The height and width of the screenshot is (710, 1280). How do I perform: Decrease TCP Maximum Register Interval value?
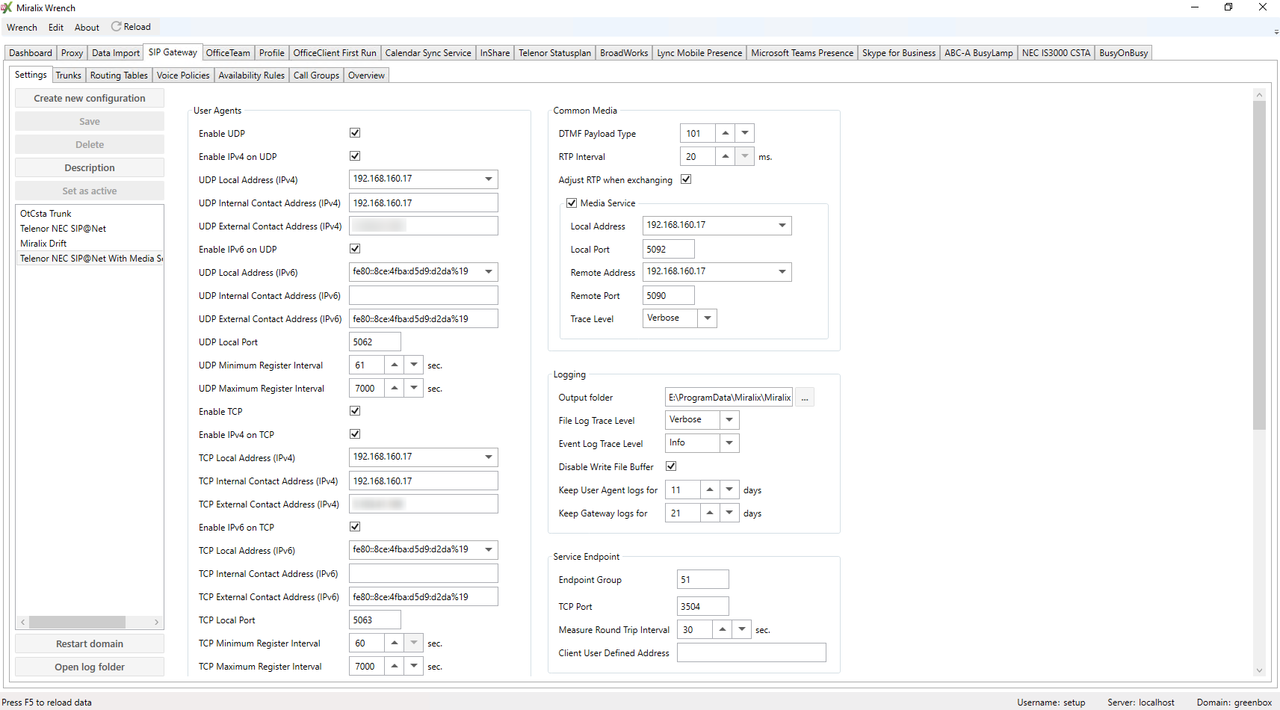(x=413, y=667)
